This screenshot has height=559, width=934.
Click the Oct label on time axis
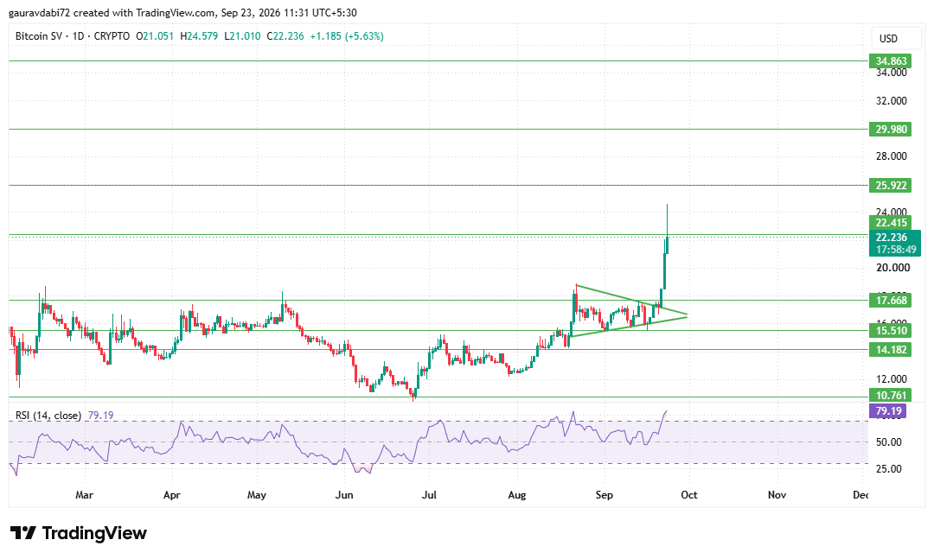point(689,495)
